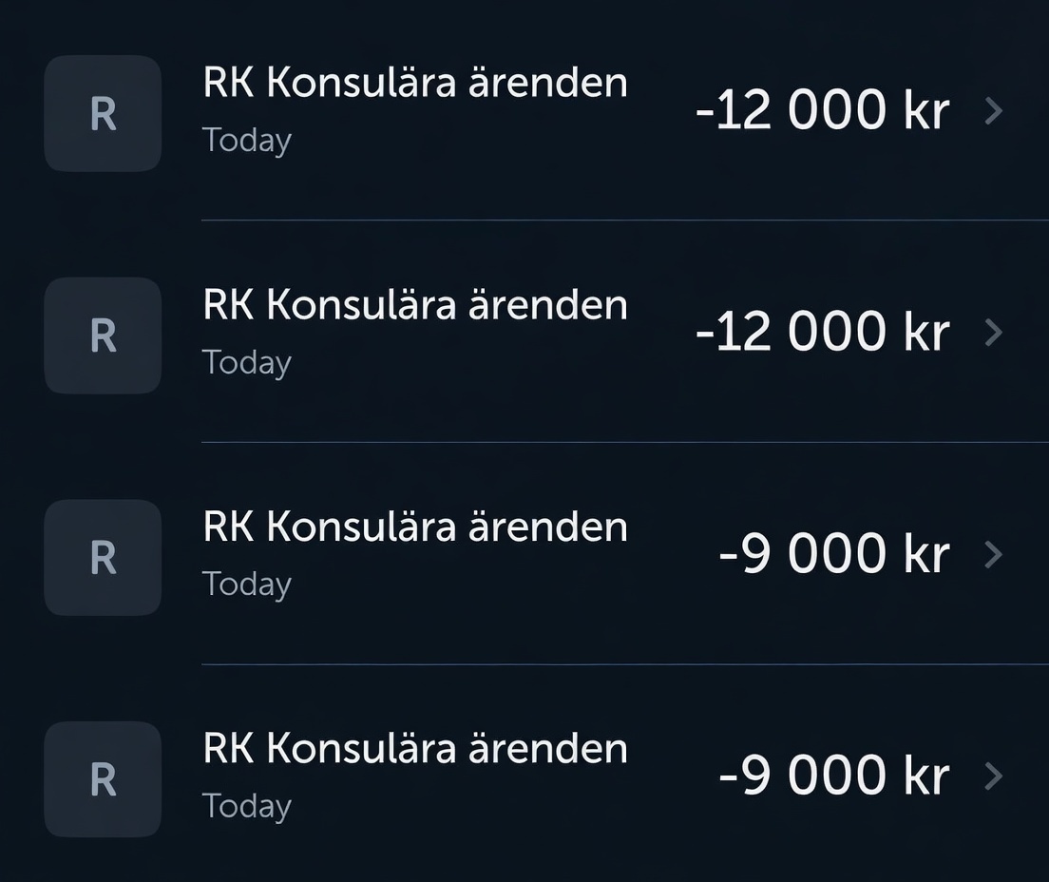
Task: Click the Today label of the third transaction
Action: 247,585
